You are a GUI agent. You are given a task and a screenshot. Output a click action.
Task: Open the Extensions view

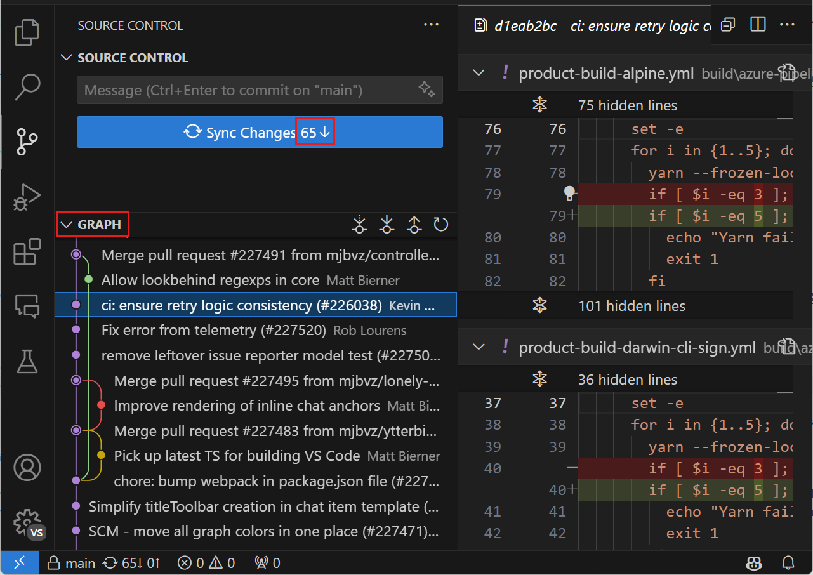pyautogui.click(x=27, y=252)
